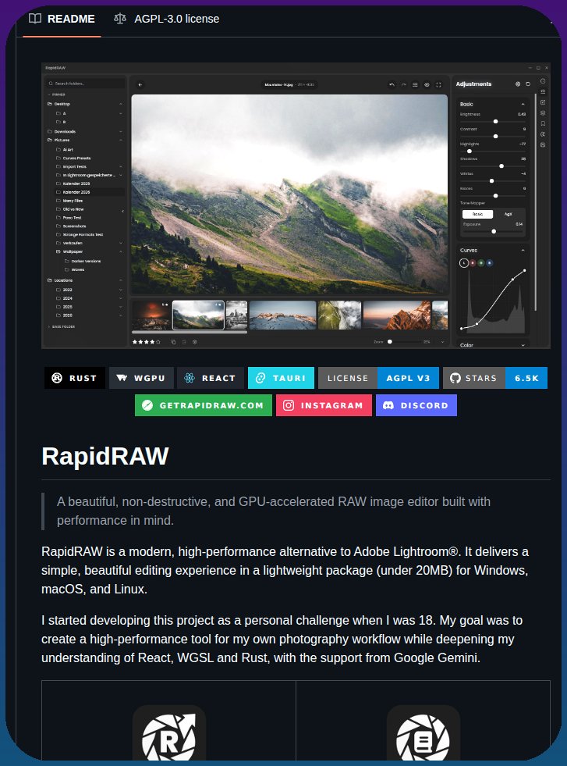The image size is (567, 766).
Task: Collapse the Curves section
Action: pos(523,250)
